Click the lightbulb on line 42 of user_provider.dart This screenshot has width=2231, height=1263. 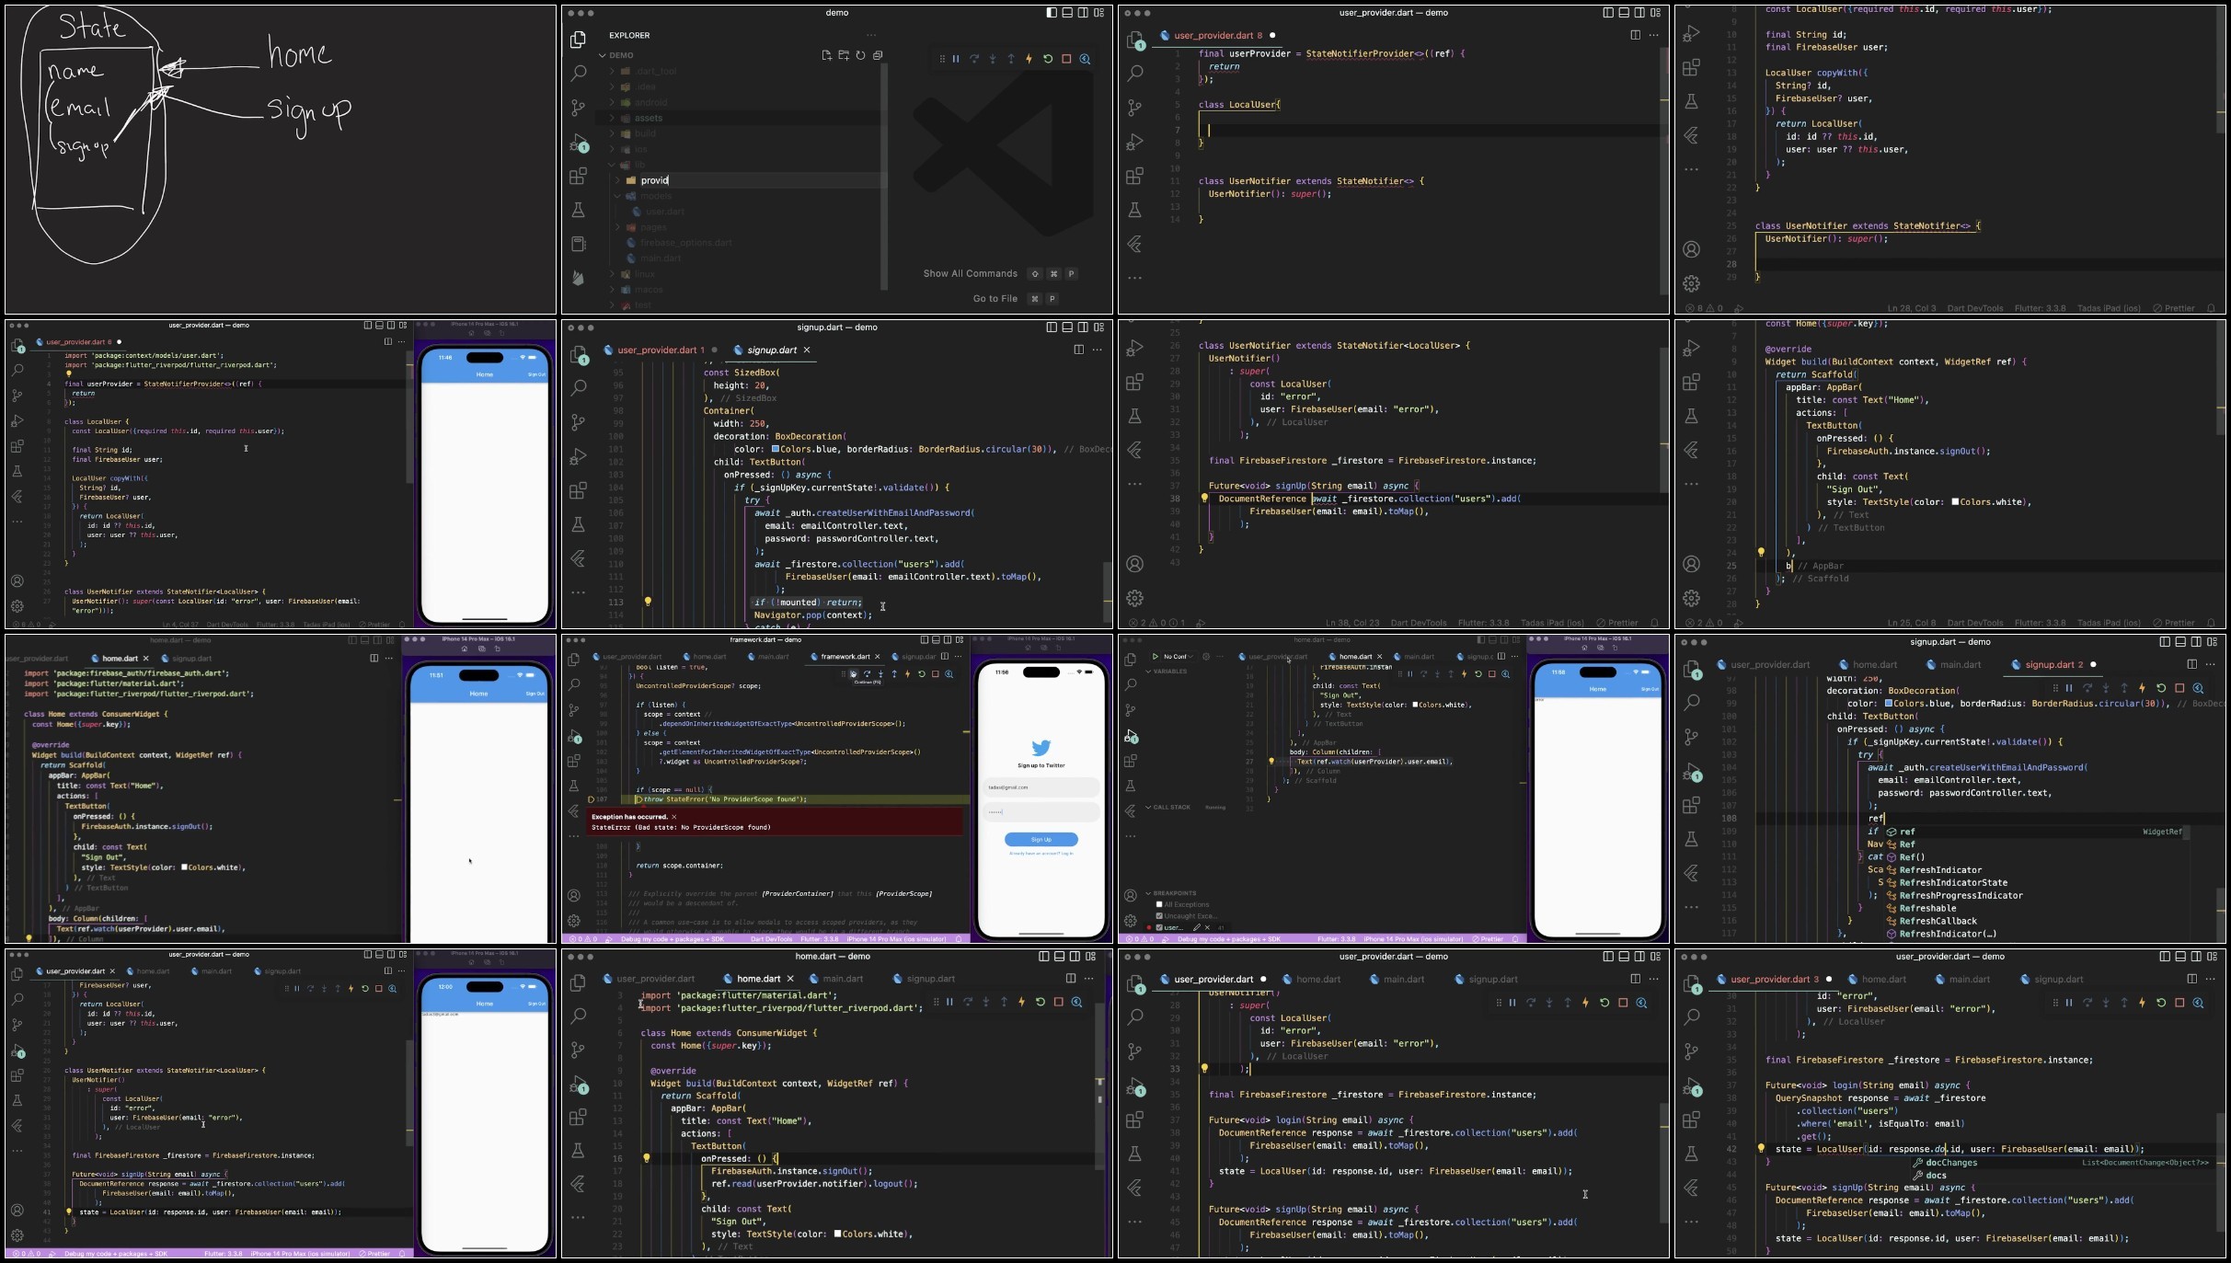point(1761,1148)
